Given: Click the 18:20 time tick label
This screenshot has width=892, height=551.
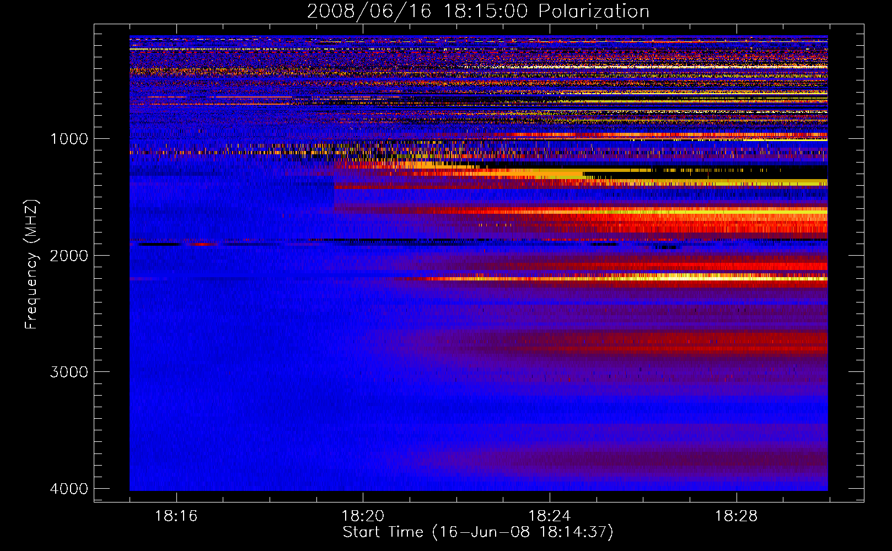Looking at the screenshot, I should tap(363, 516).
